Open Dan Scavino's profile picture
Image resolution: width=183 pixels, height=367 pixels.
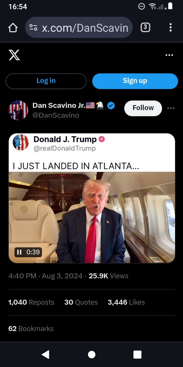tap(18, 110)
